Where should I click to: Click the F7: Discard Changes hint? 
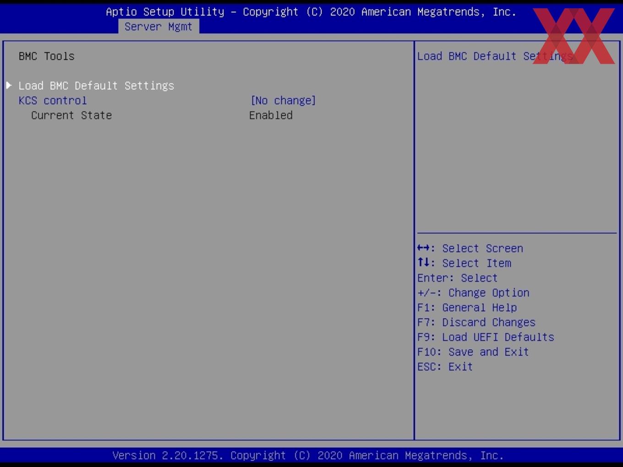pos(476,322)
